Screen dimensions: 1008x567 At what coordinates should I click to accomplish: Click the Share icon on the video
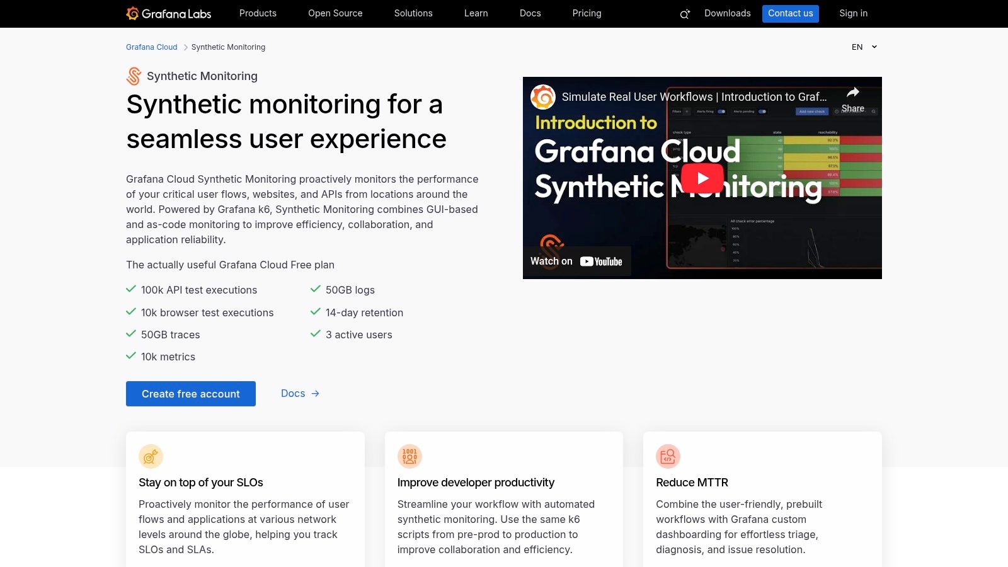(x=852, y=91)
